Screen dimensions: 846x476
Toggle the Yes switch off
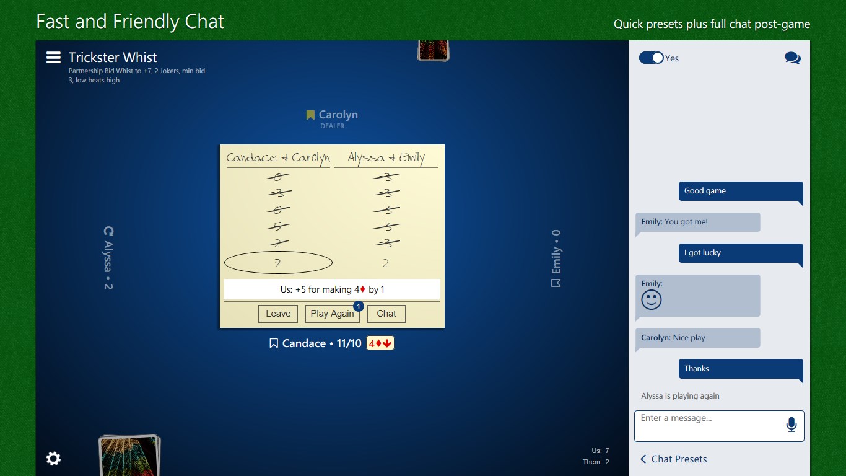[x=651, y=58]
